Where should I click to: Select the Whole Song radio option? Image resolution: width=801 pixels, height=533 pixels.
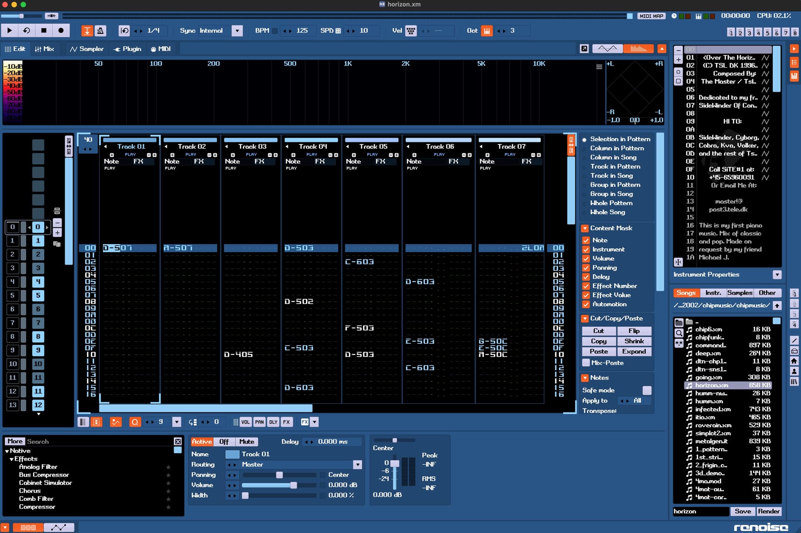click(584, 212)
